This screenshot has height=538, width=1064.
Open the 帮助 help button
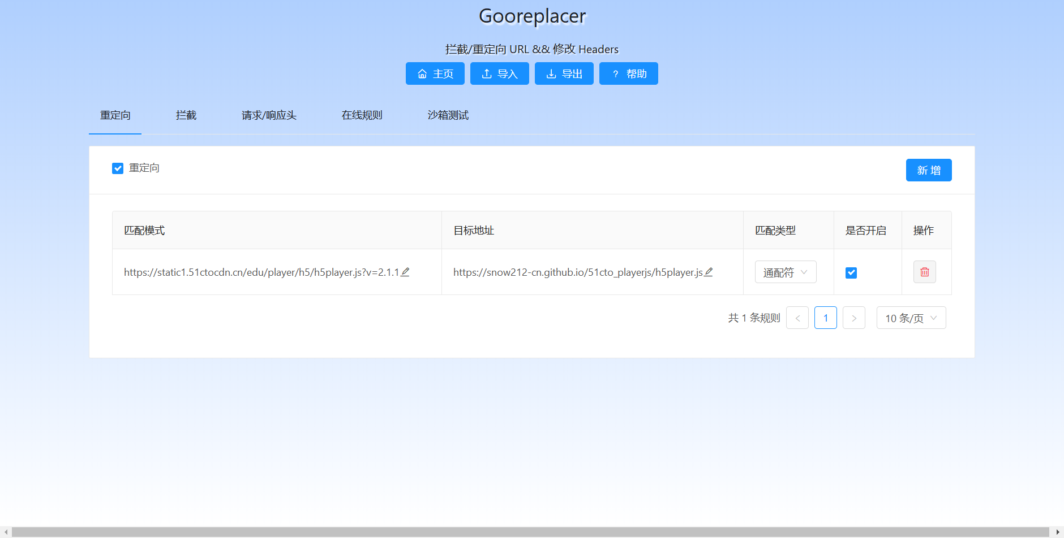point(628,73)
